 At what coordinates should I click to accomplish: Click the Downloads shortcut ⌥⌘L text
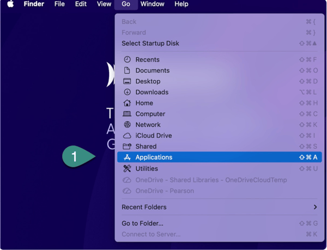click(308, 92)
